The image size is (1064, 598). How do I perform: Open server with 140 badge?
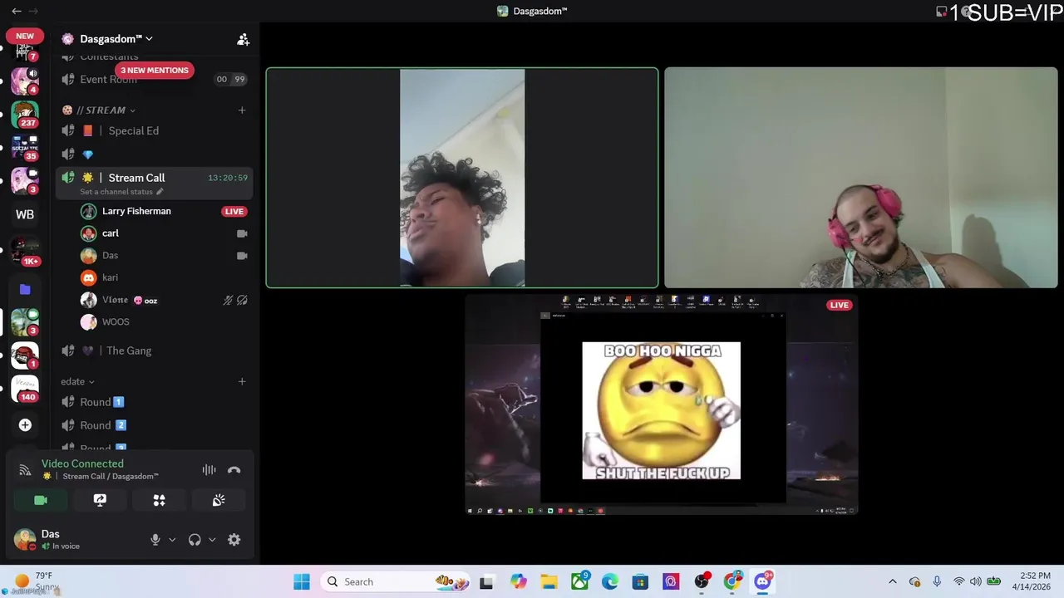(25, 389)
